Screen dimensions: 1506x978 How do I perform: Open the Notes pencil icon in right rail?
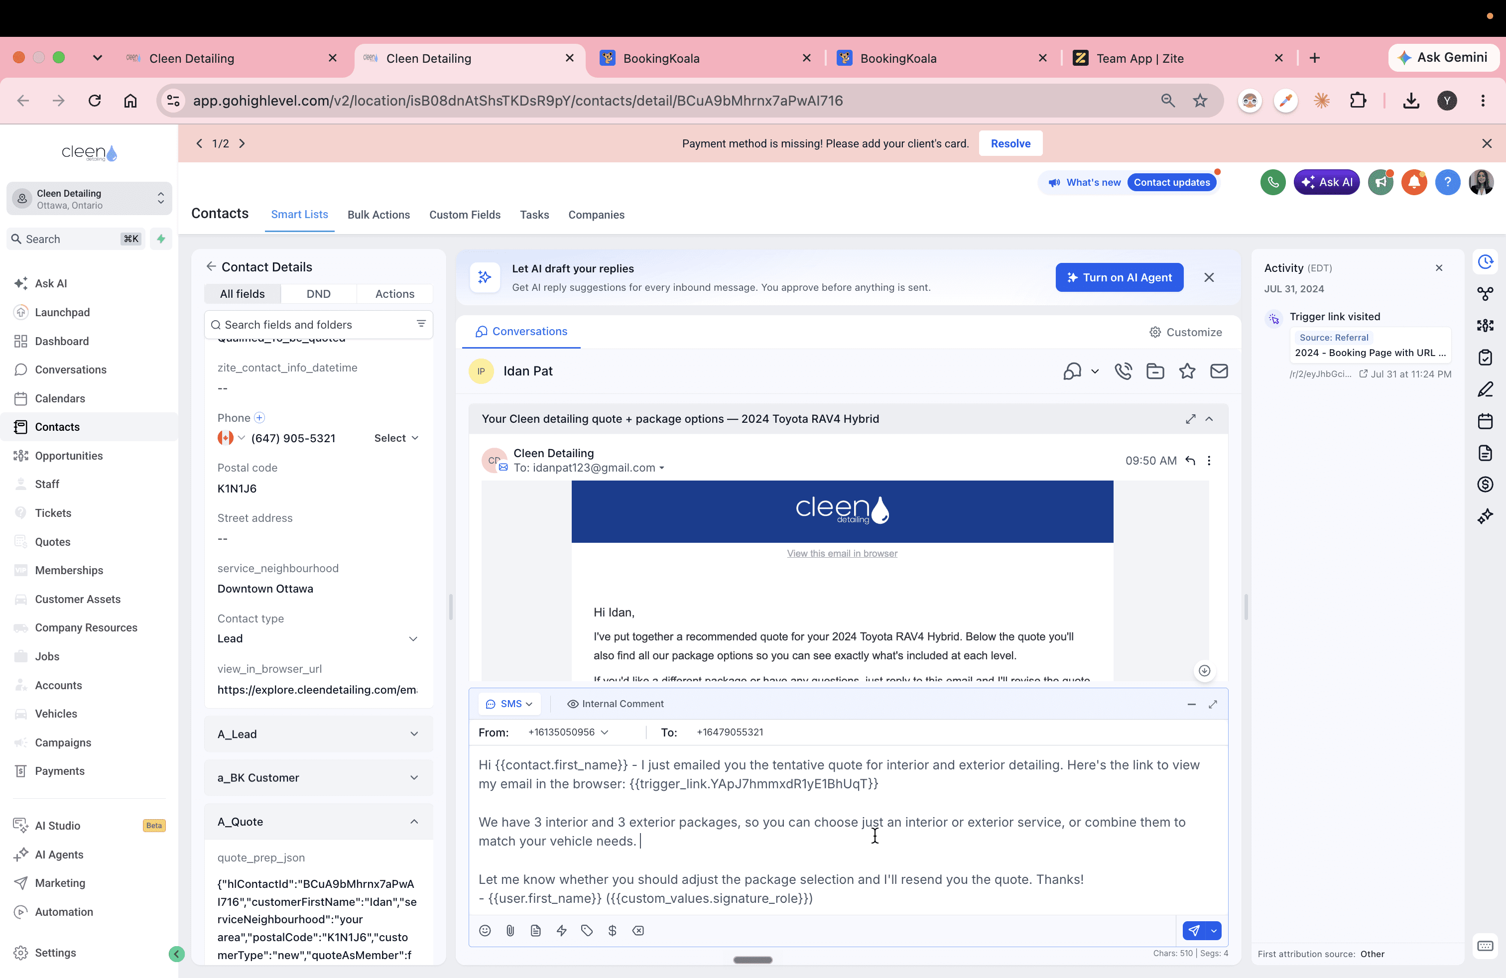coord(1485,389)
